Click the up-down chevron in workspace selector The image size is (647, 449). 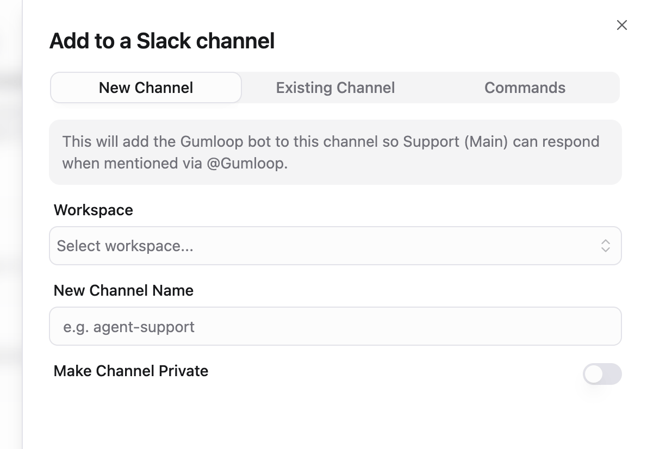(605, 246)
